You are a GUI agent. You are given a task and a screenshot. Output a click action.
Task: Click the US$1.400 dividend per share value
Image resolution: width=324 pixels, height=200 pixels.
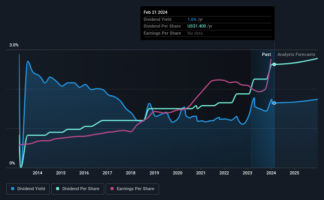tap(197, 26)
